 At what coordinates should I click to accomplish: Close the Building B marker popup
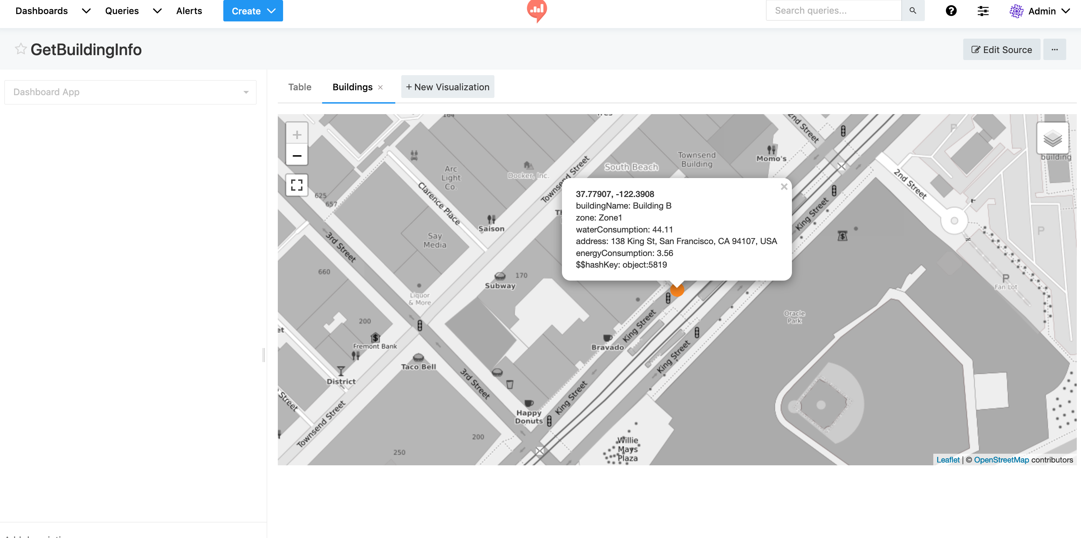point(784,187)
